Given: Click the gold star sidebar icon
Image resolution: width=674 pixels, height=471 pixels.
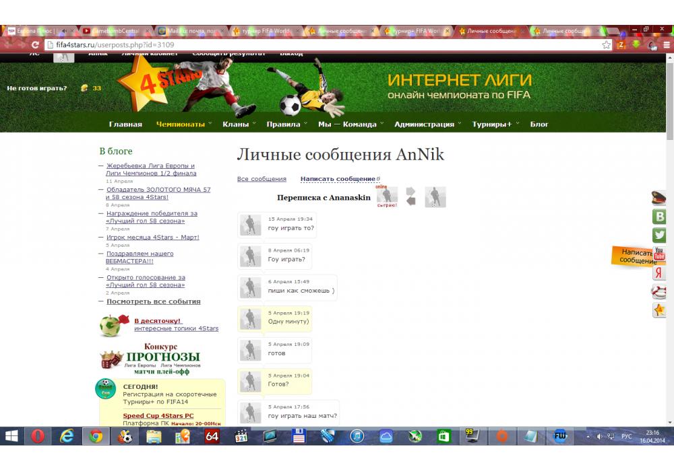Looking at the screenshot, I should 658,310.
